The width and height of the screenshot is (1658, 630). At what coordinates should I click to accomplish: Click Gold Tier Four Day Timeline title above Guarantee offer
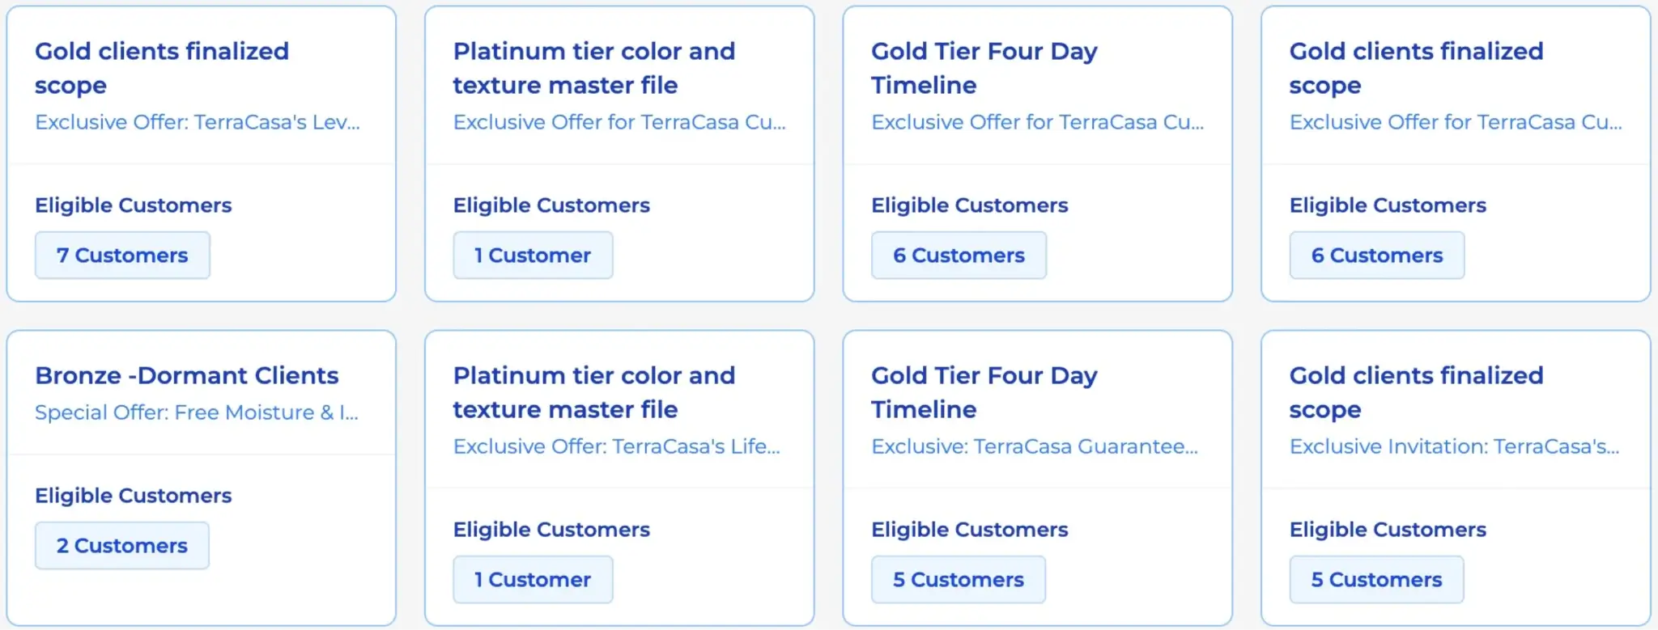pyautogui.click(x=984, y=392)
